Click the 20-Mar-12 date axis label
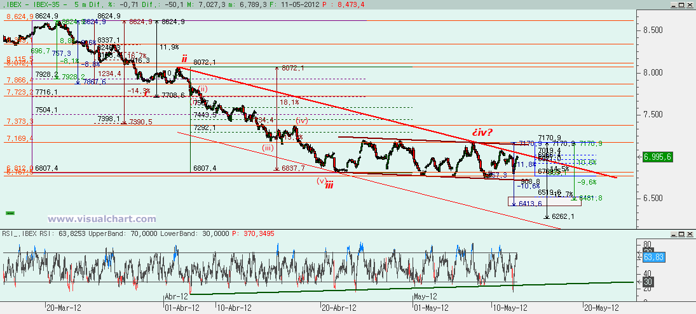 click(x=63, y=307)
